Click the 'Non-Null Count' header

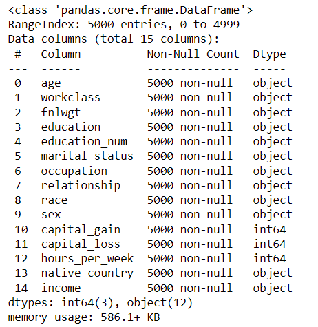193,54
